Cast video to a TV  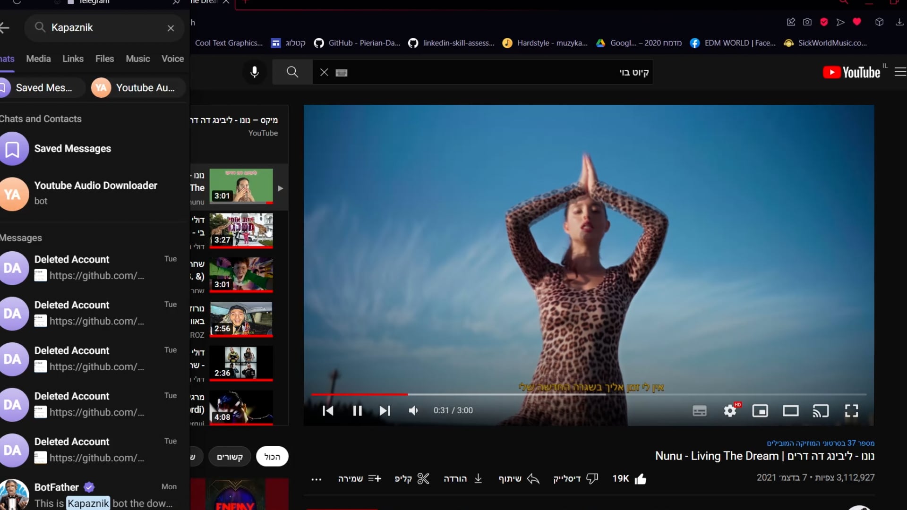click(821, 411)
